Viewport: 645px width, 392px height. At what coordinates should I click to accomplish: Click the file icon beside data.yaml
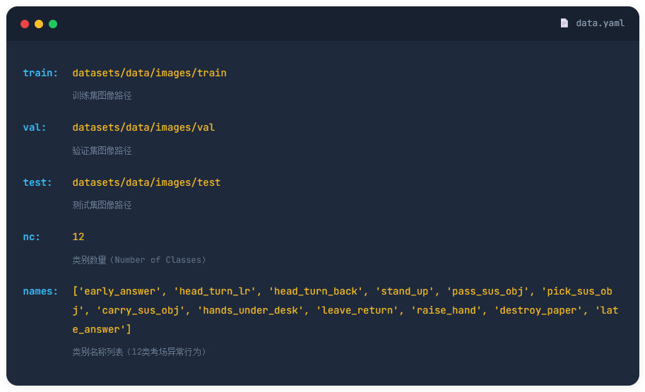click(x=564, y=23)
